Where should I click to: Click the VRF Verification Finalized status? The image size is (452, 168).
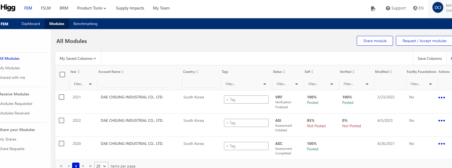(x=283, y=102)
